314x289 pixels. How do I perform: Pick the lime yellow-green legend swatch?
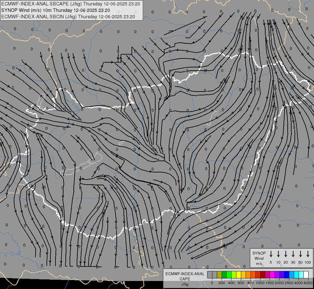tap(234, 275)
